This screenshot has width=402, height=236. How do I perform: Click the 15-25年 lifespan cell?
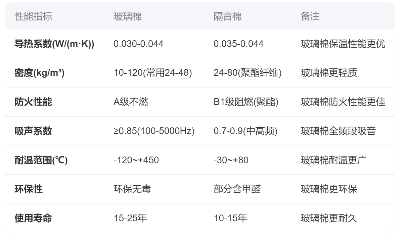pos(130,218)
